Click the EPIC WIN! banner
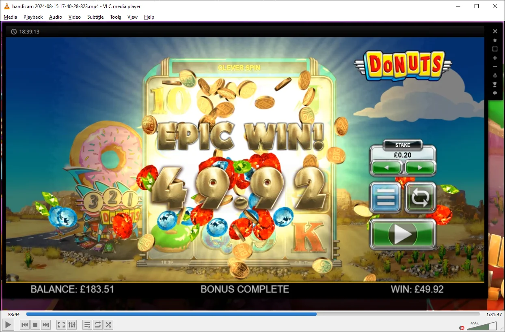 click(240, 136)
